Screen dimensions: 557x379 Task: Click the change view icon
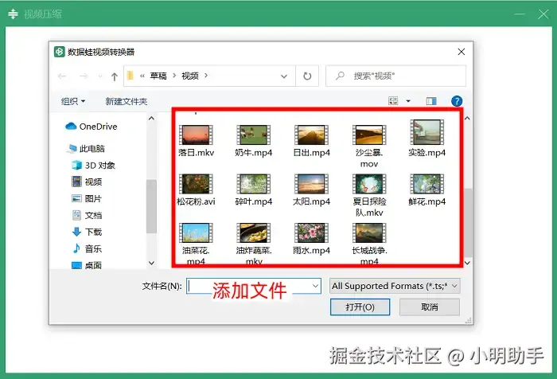point(393,101)
